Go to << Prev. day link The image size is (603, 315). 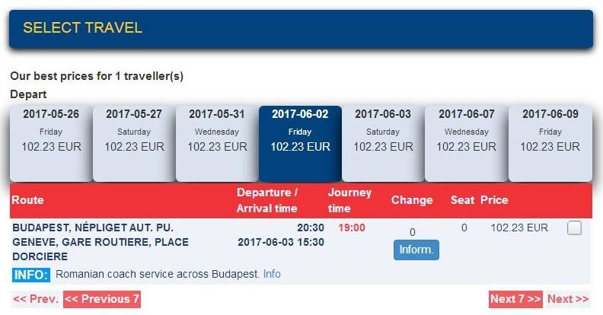[x=36, y=299]
